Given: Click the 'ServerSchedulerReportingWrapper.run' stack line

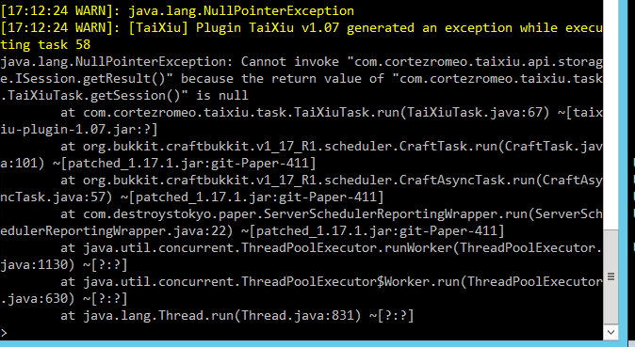Looking at the screenshot, I should [x=332, y=214].
